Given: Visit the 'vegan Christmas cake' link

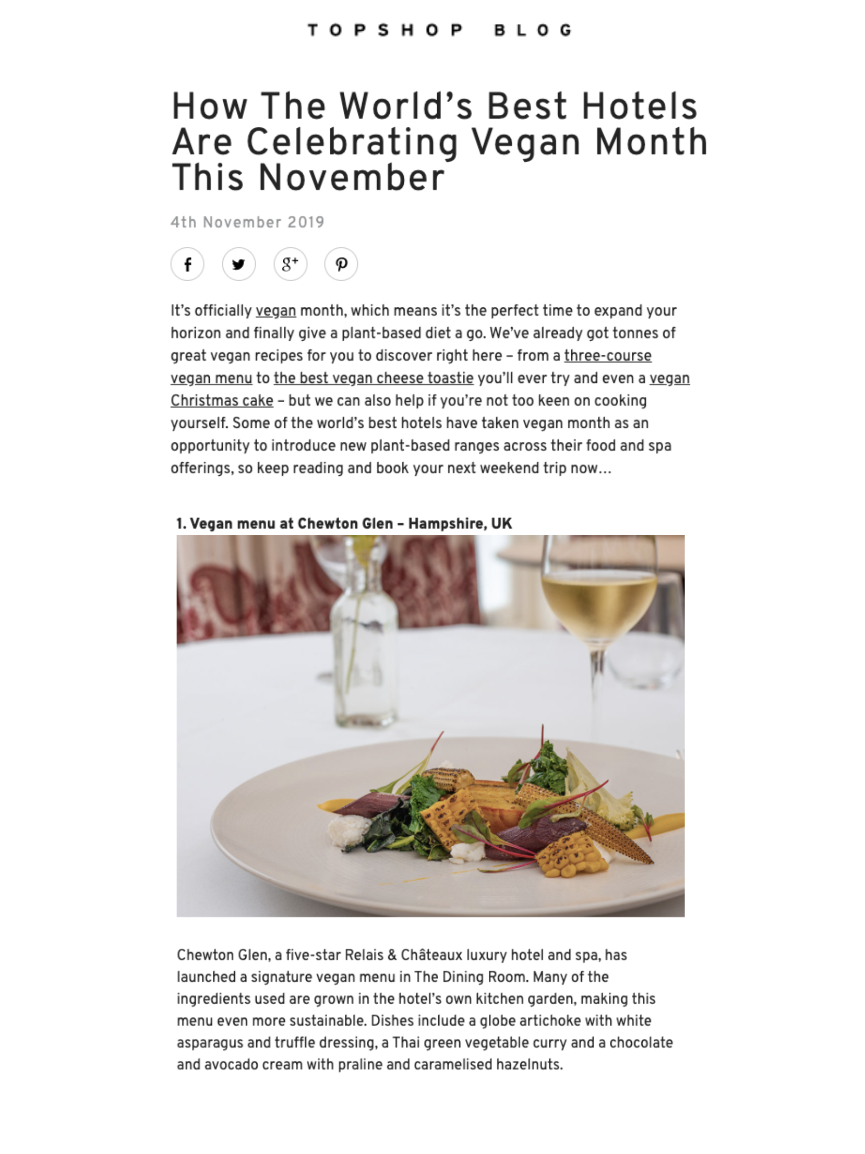Looking at the screenshot, I should 222,401.
